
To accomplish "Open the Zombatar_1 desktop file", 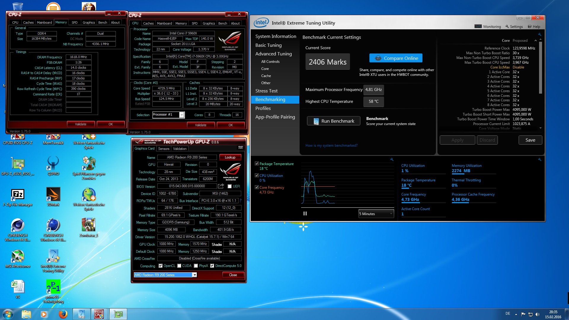I will [89, 228].
